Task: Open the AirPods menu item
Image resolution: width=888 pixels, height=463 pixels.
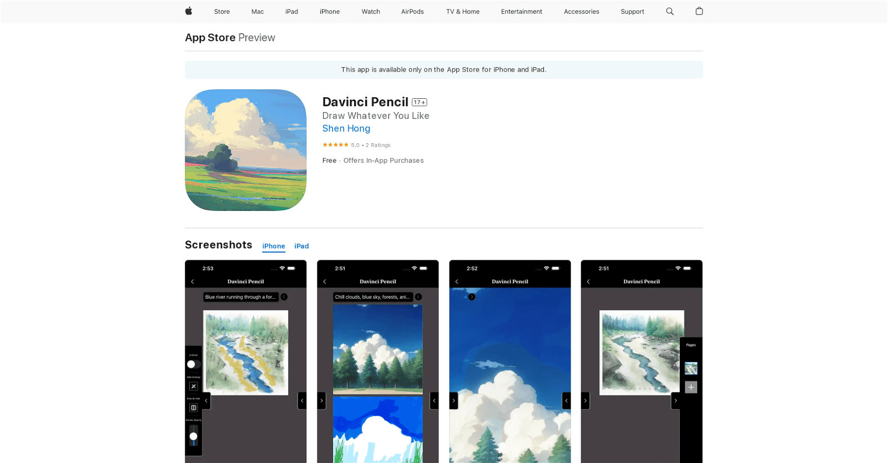Action: pyautogui.click(x=412, y=12)
